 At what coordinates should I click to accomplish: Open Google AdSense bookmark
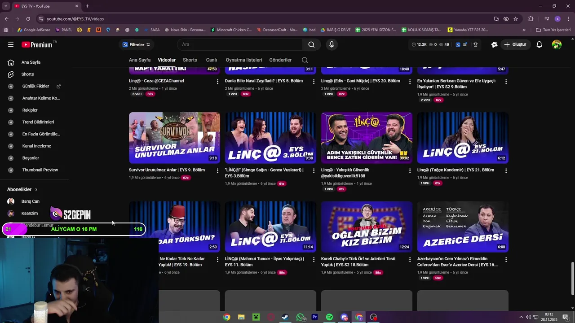(x=34, y=30)
